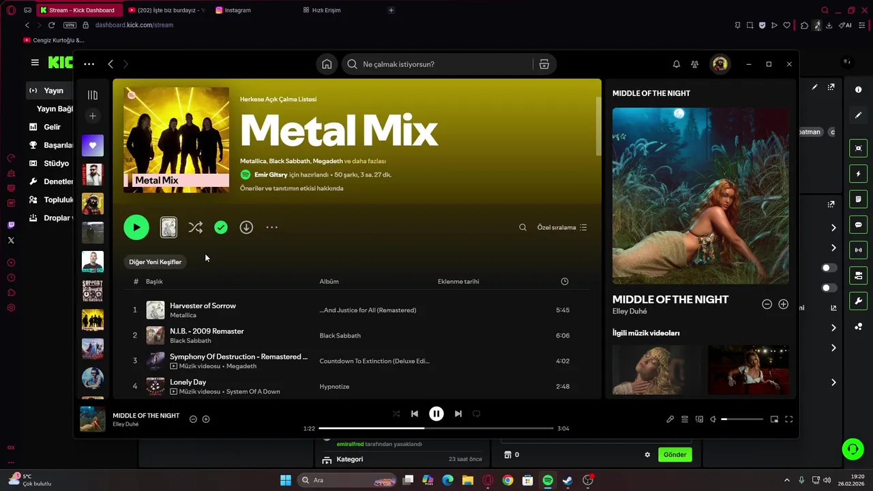Toggle shuffle in player bar
The width and height of the screenshot is (873, 491).
click(x=396, y=413)
